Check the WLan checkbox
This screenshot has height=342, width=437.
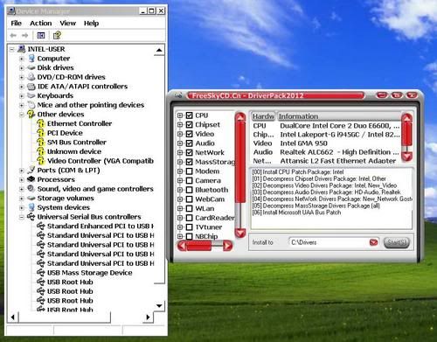(x=189, y=208)
